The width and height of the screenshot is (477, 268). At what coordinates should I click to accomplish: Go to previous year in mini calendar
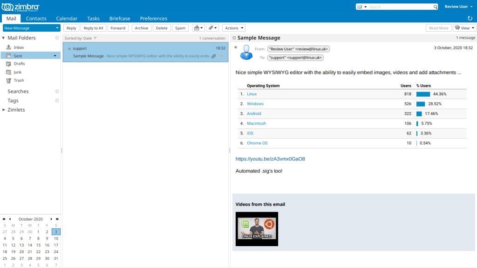(4, 219)
